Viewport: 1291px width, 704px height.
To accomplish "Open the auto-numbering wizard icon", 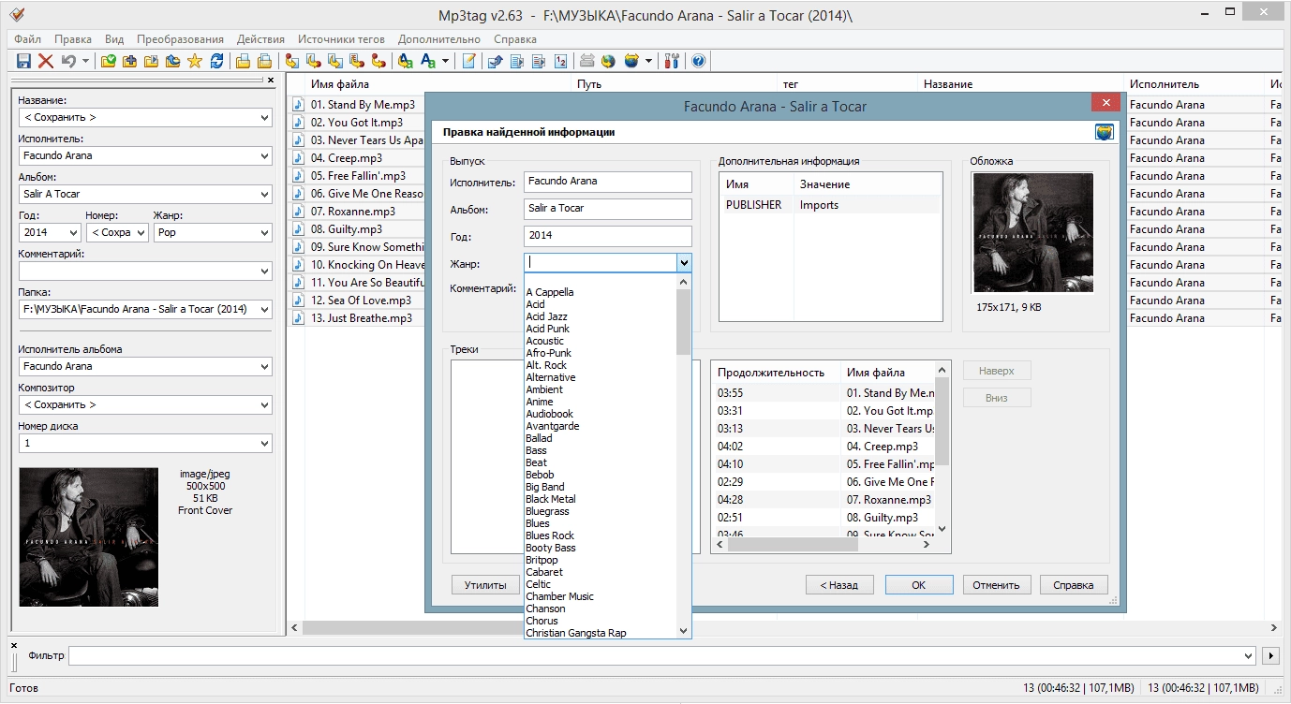I will pyautogui.click(x=560, y=61).
